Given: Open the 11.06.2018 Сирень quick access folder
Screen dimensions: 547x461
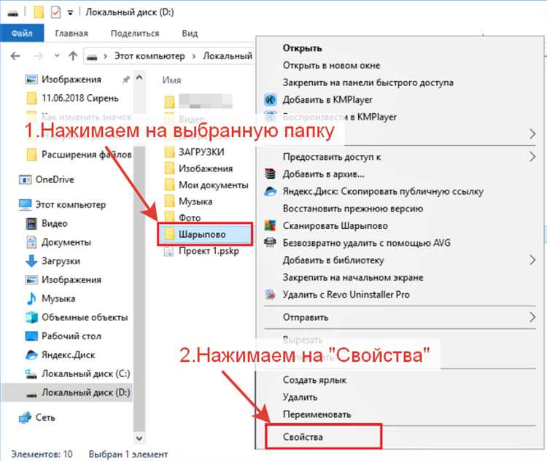Looking at the screenshot, I should click(x=73, y=98).
